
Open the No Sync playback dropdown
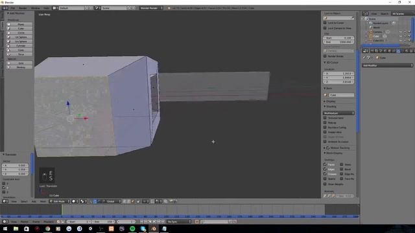point(179,221)
